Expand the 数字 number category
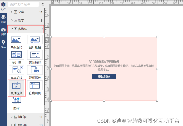The image size is (183, 126). [x=26, y=20]
